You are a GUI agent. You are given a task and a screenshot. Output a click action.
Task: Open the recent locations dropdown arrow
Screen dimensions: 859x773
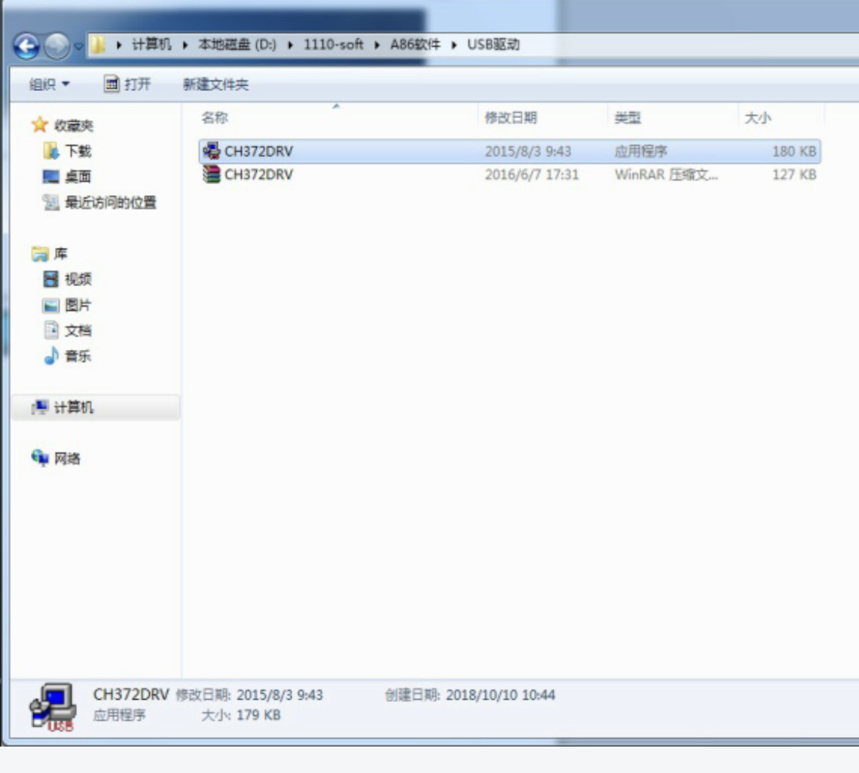coord(79,46)
